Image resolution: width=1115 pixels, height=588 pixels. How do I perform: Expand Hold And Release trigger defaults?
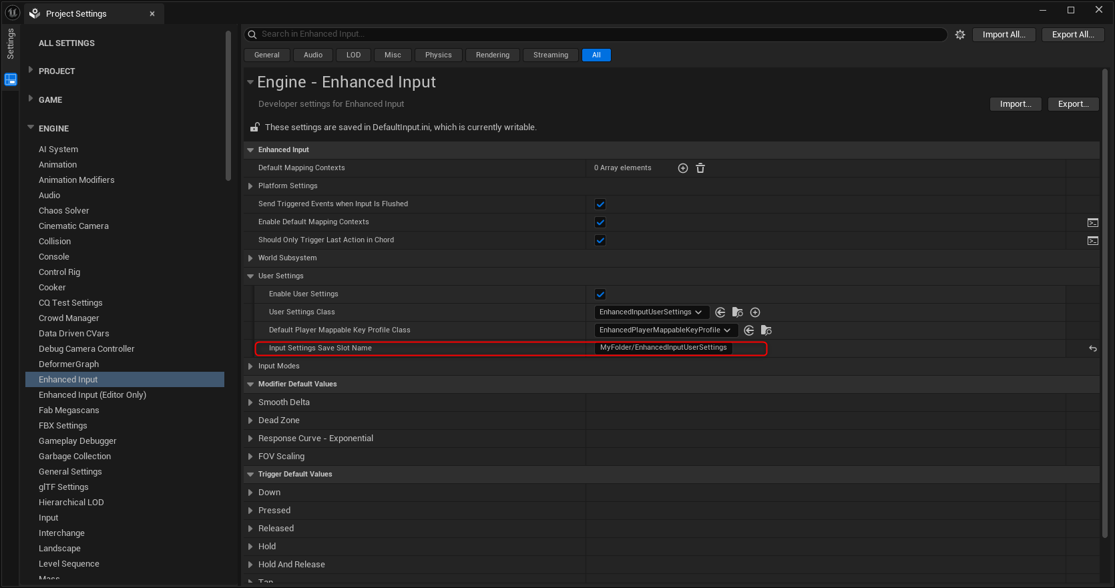coord(250,565)
